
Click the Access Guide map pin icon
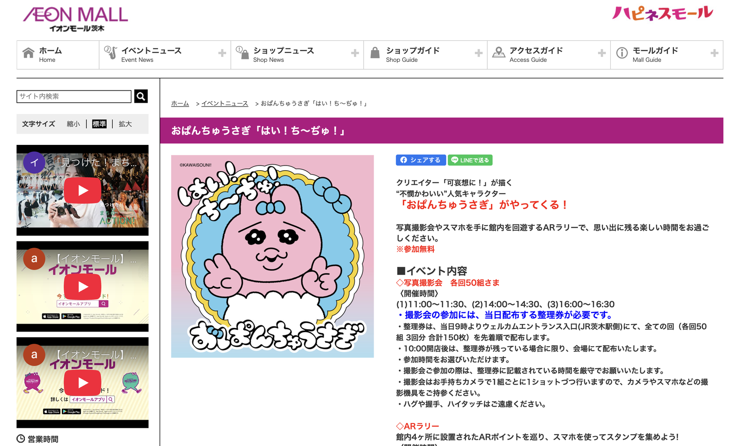click(x=498, y=53)
